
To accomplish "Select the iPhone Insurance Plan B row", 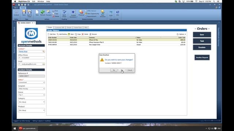I will point(117,42).
